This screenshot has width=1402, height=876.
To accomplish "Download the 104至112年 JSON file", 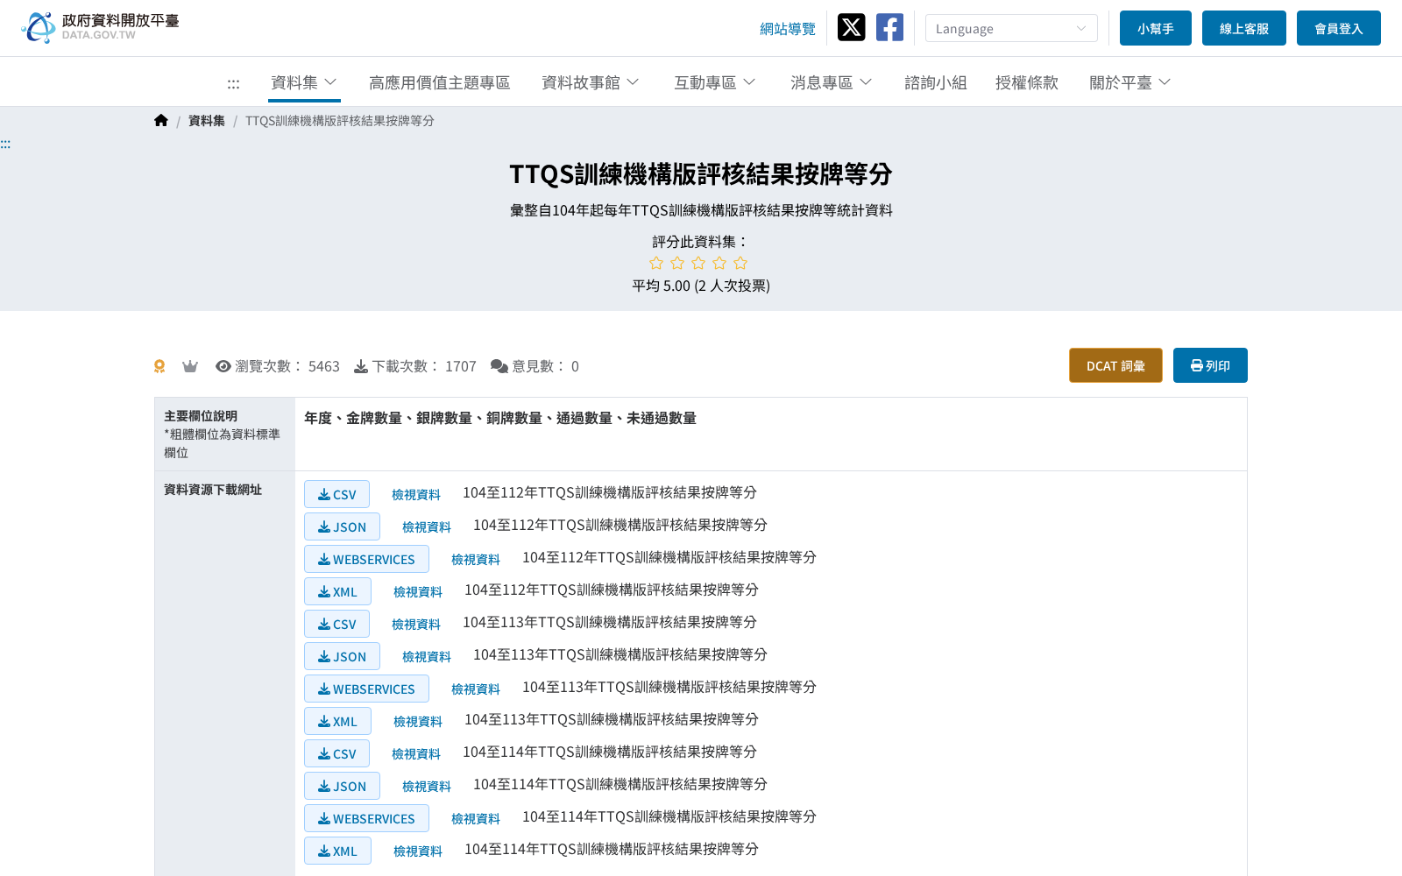I will tap(342, 526).
